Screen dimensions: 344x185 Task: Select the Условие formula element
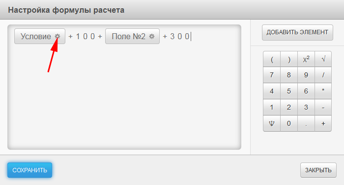36,36
